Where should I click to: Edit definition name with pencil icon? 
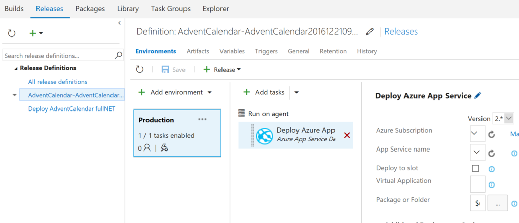click(x=369, y=32)
